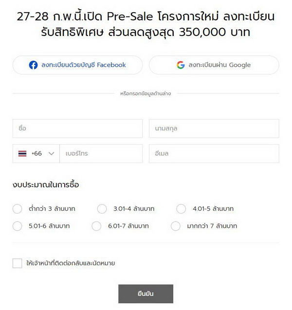Register with 'ลงทะเบียนผ่าน Google' button

point(214,65)
